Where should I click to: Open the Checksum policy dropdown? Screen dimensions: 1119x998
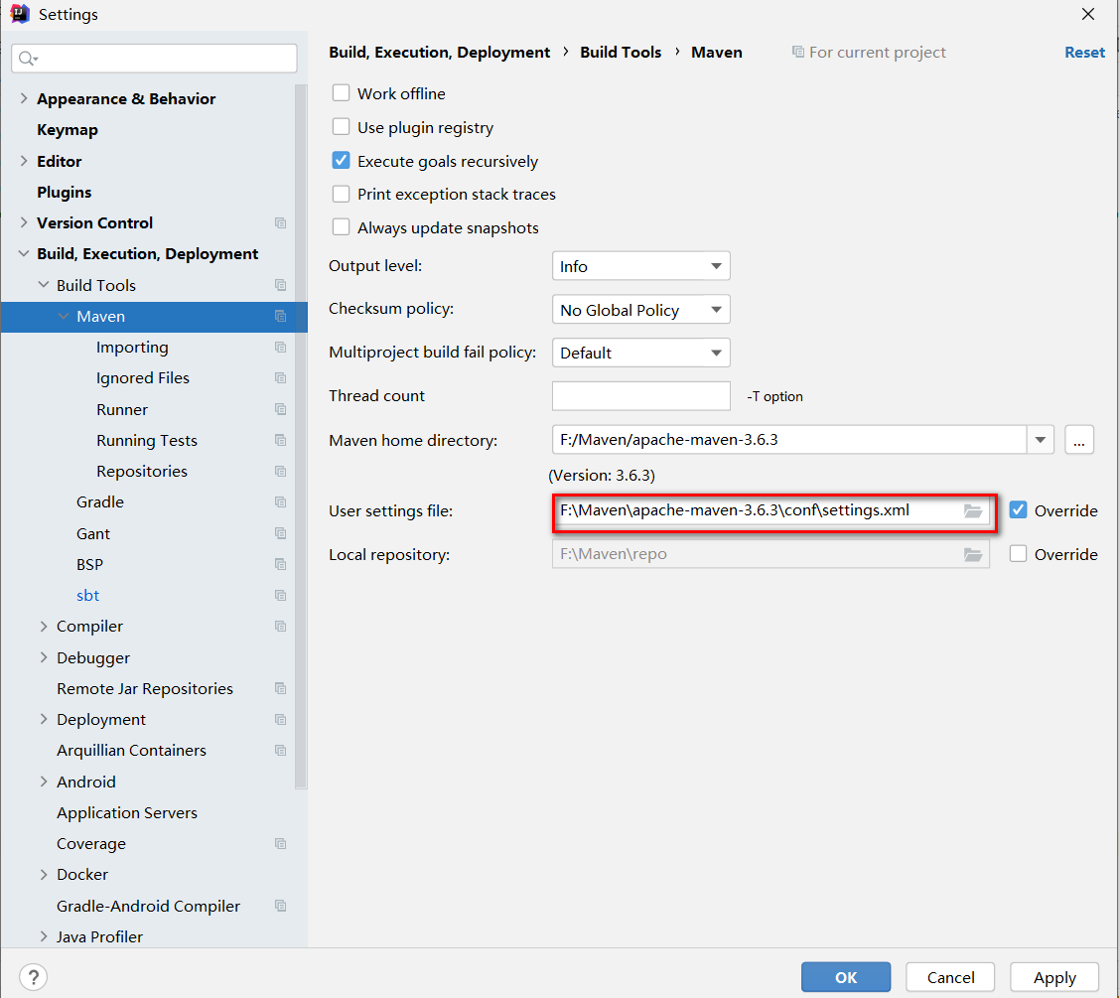[640, 310]
